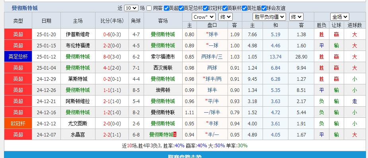Open the 全场 dropdown
The height and width of the screenshot is (158, 368).
pos(340,17)
